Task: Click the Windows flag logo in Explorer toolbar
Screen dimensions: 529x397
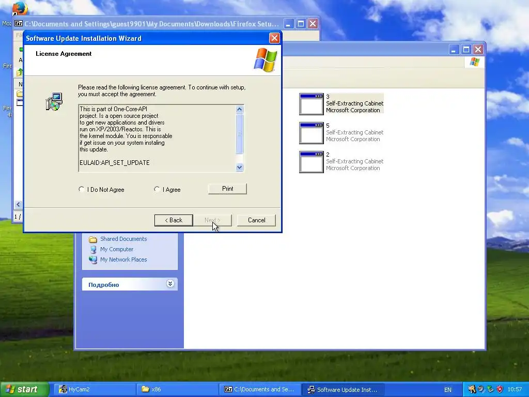Action: point(475,62)
